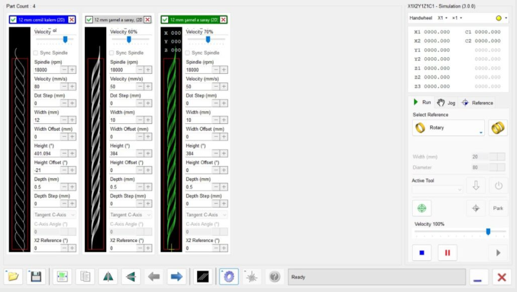Image resolution: width=517 pixels, height=292 pixels.
Task: Close the green-header 12 mm şamel a saray part
Action: [223, 20]
